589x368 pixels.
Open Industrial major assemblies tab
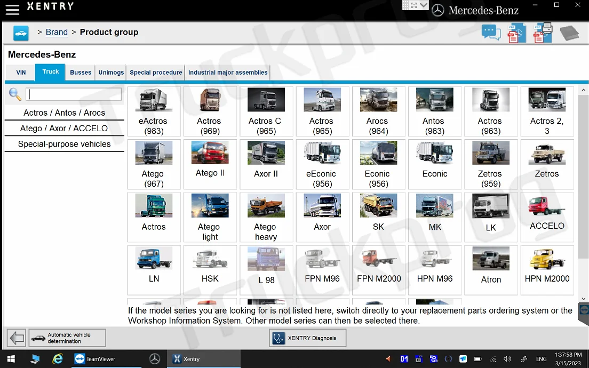(228, 73)
